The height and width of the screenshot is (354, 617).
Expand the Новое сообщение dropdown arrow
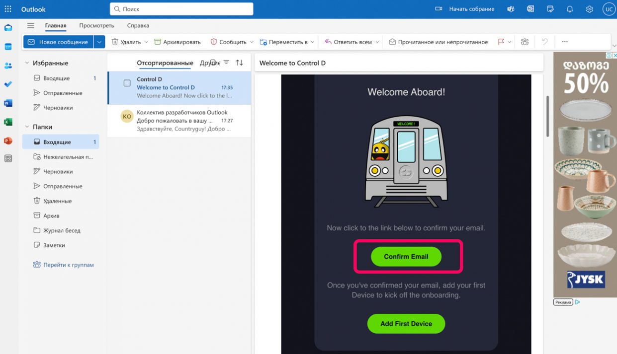click(99, 42)
